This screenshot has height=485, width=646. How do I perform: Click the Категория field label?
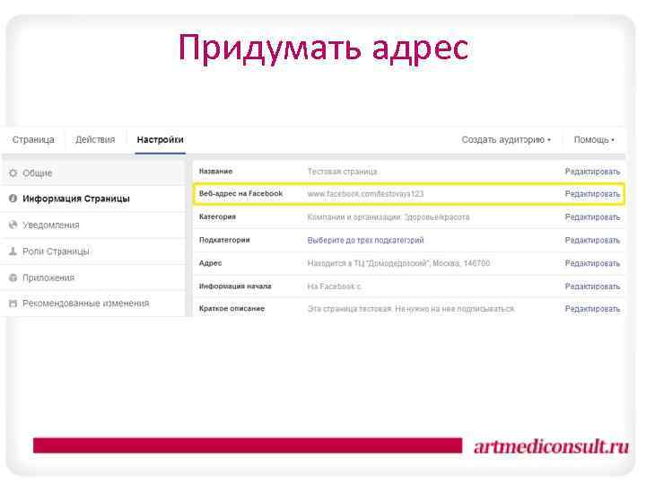pos(217,216)
